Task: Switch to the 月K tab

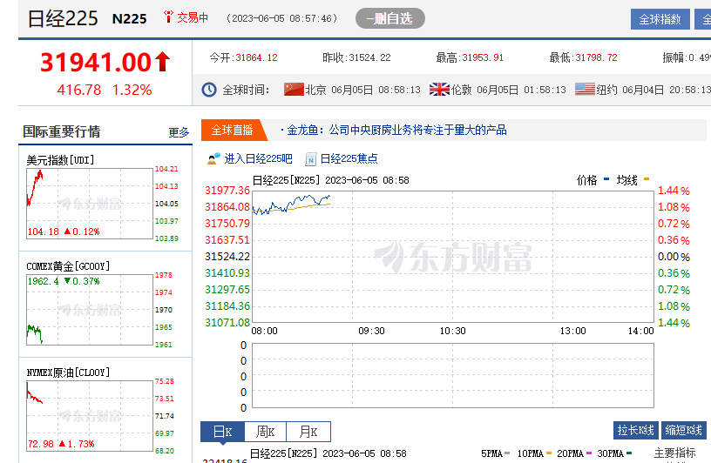Action: click(308, 432)
